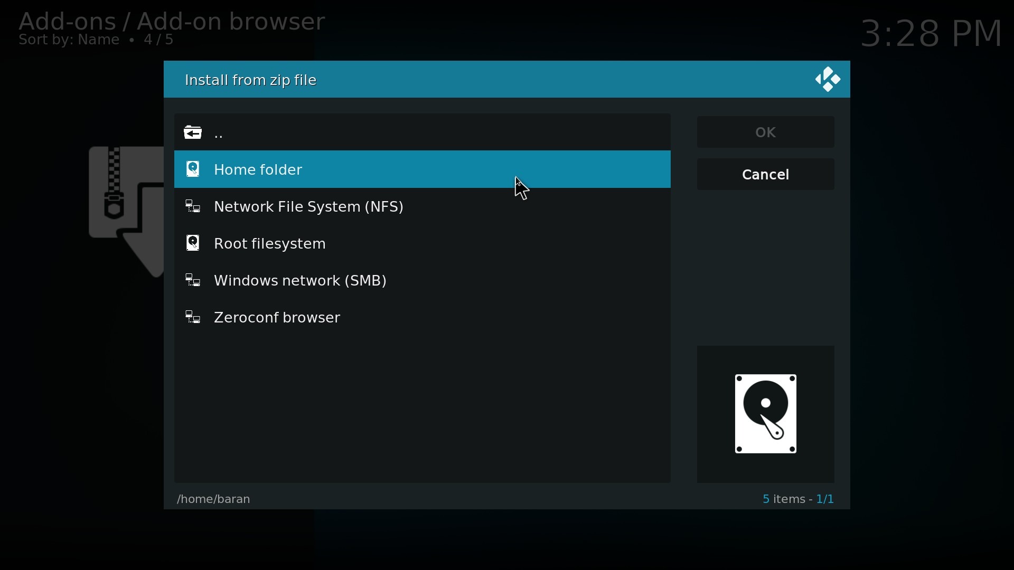Click the Windows network SMB icon
This screenshot has width=1014, height=570.
point(193,281)
